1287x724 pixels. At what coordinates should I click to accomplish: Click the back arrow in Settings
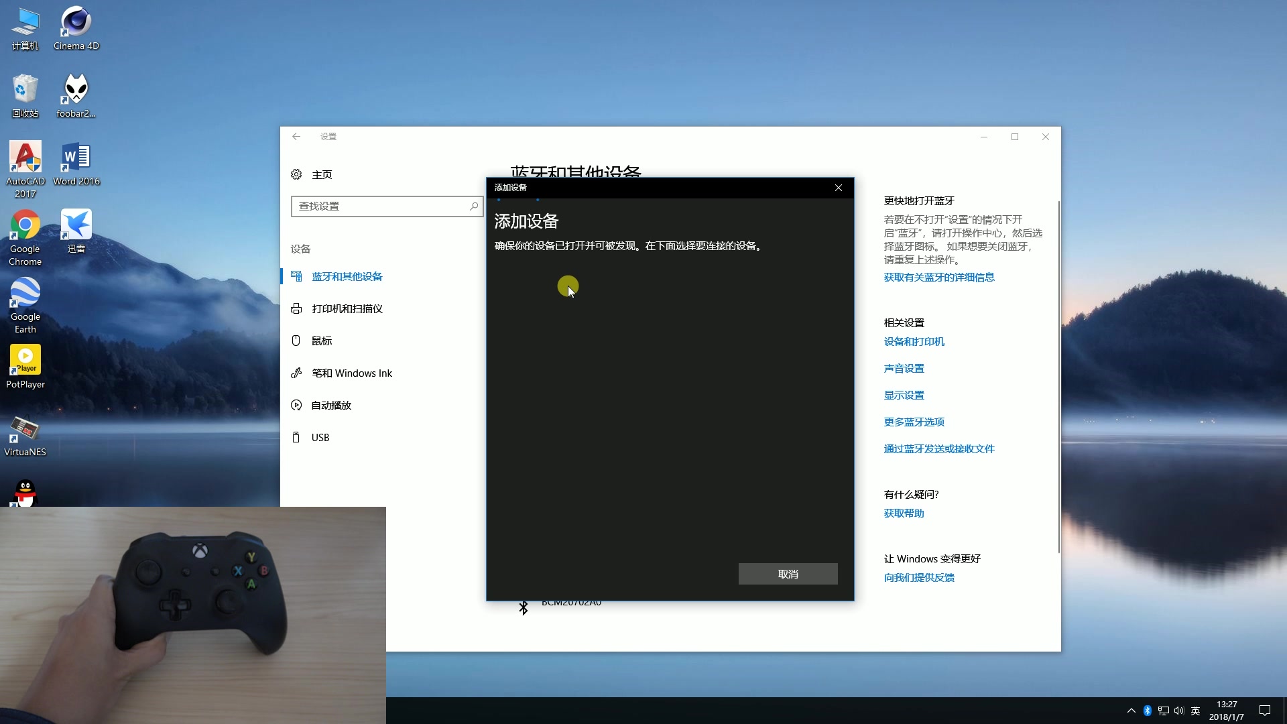(x=297, y=136)
